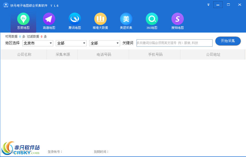This screenshot has width=246, height=157.
Task: Close the application window
Action: click(x=240, y=5)
